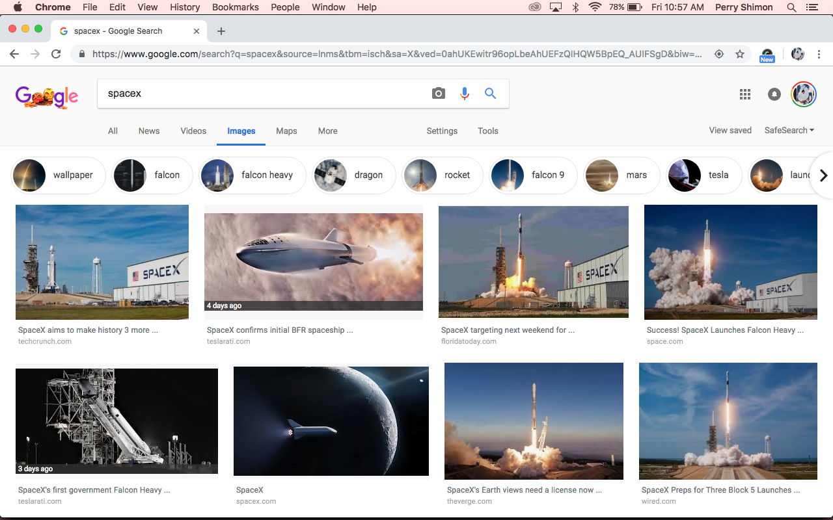Go forward to next page
The image size is (833, 520).
(35, 55)
